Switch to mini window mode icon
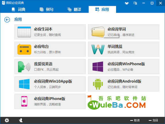The height and width of the screenshot is (124, 165). coord(135,3)
